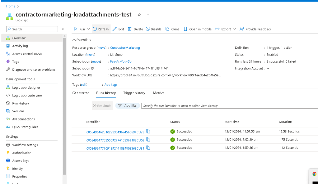Click the Provide Feedback icon
The height and width of the screenshot is (184, 318).
(241, 29)
